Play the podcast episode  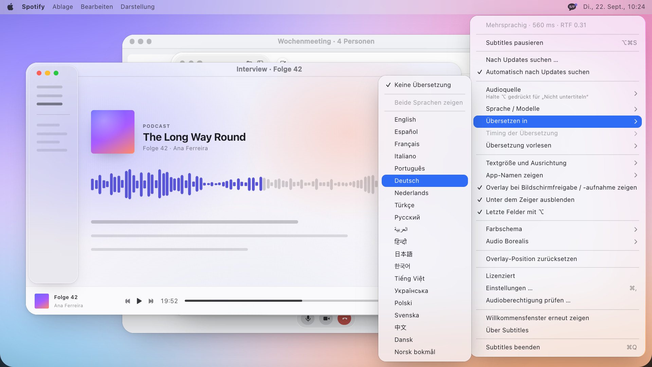pos(139,301)
